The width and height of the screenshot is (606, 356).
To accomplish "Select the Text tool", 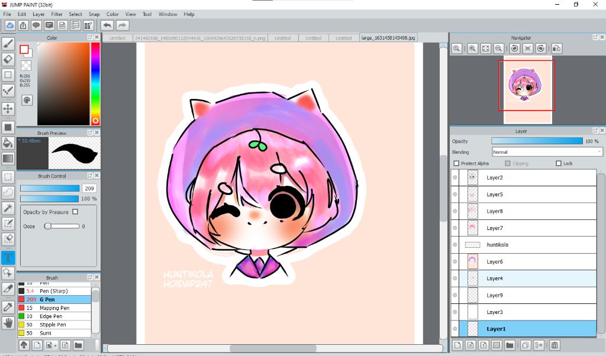I will click(8, 258).
